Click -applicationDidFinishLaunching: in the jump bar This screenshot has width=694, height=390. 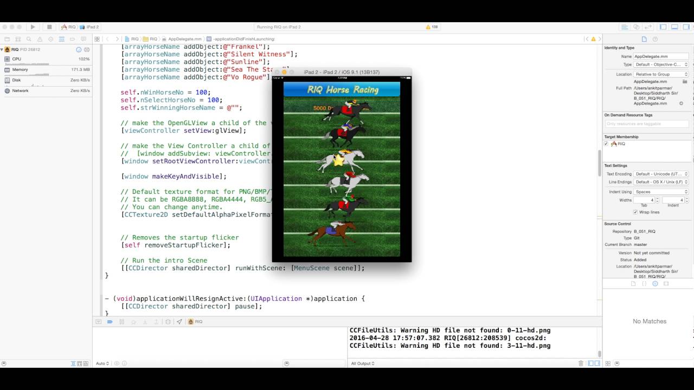[x=241, y=39]
